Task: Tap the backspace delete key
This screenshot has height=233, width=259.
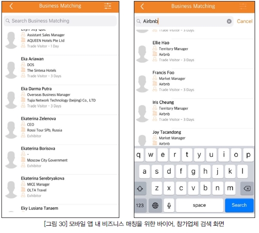Action: (247, 188)
